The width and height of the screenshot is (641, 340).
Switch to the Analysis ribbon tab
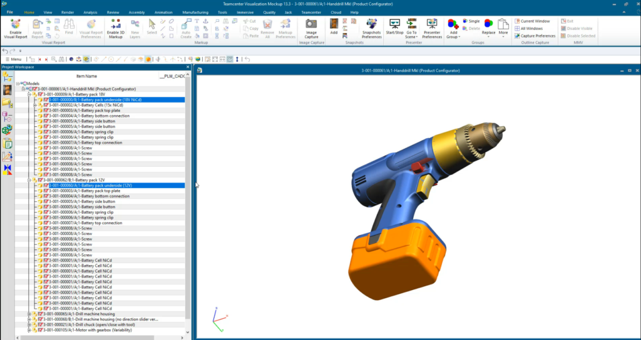[x=90, y=12]
